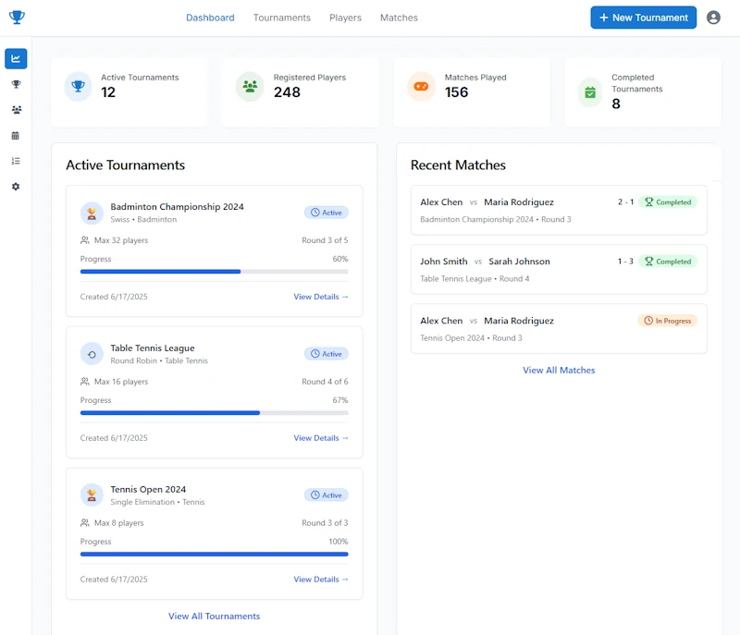View Details for Badminton Championship 2024
This screenshot has width=740, height=635.
pos(321,297)
